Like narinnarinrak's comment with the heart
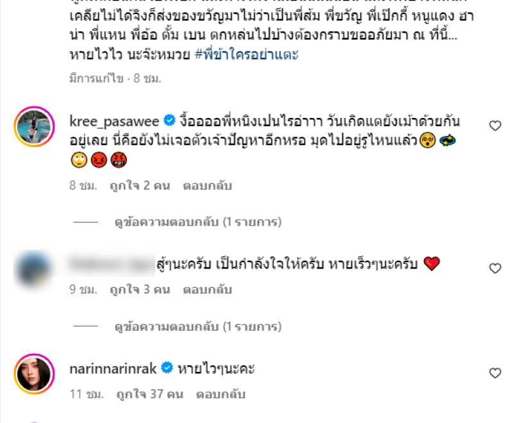 [x=495, y=372]
